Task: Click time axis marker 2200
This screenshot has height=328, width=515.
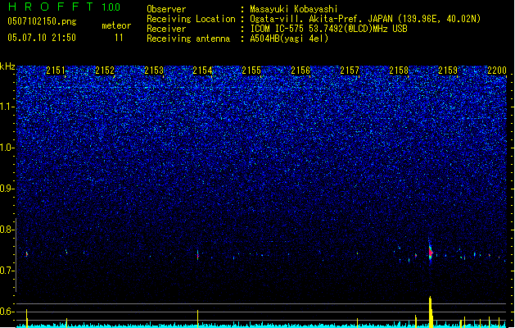Action: coord(497,70)
